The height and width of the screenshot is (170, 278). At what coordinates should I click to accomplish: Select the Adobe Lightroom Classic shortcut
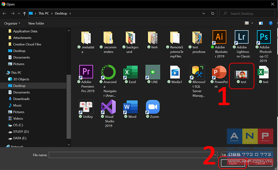click(242, 44)
